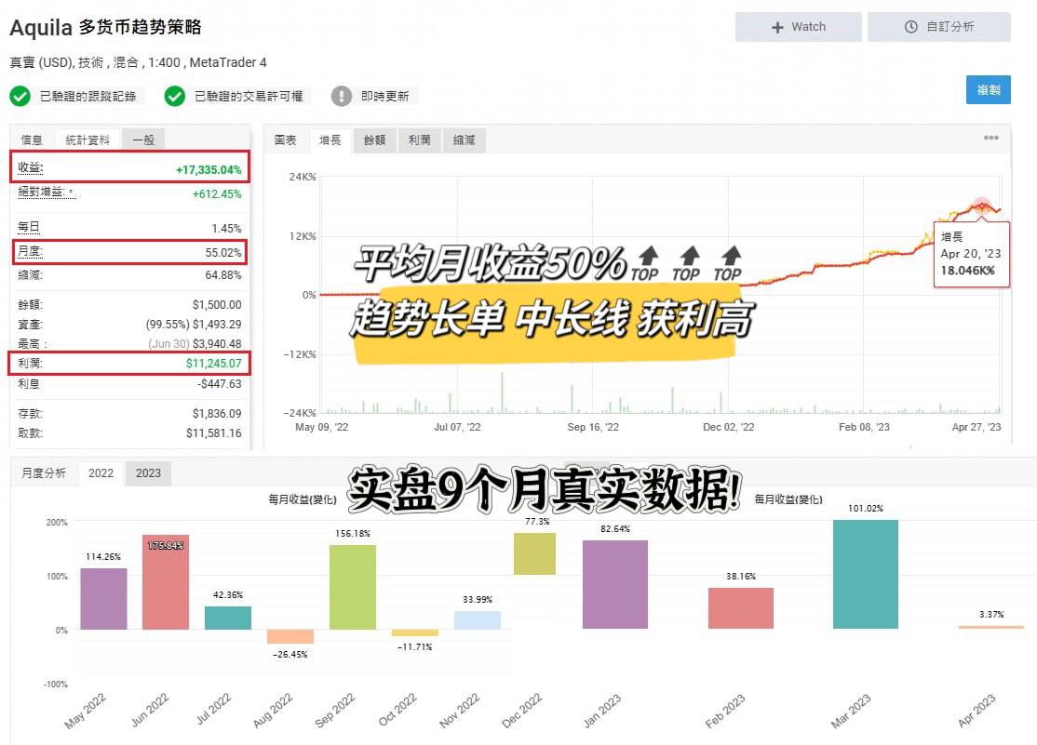Switch monthly analysis to 2022
This screenshot has height=745, width=1037.
coord(101,472)
